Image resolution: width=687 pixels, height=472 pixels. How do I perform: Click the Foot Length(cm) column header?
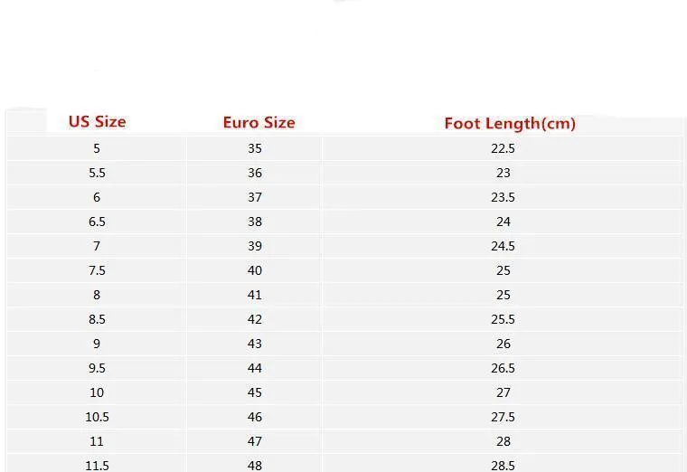click(510, 124)
